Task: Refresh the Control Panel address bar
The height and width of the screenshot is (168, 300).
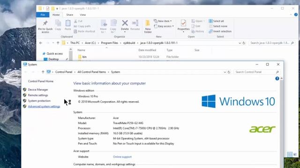Action: click(229, 72)
